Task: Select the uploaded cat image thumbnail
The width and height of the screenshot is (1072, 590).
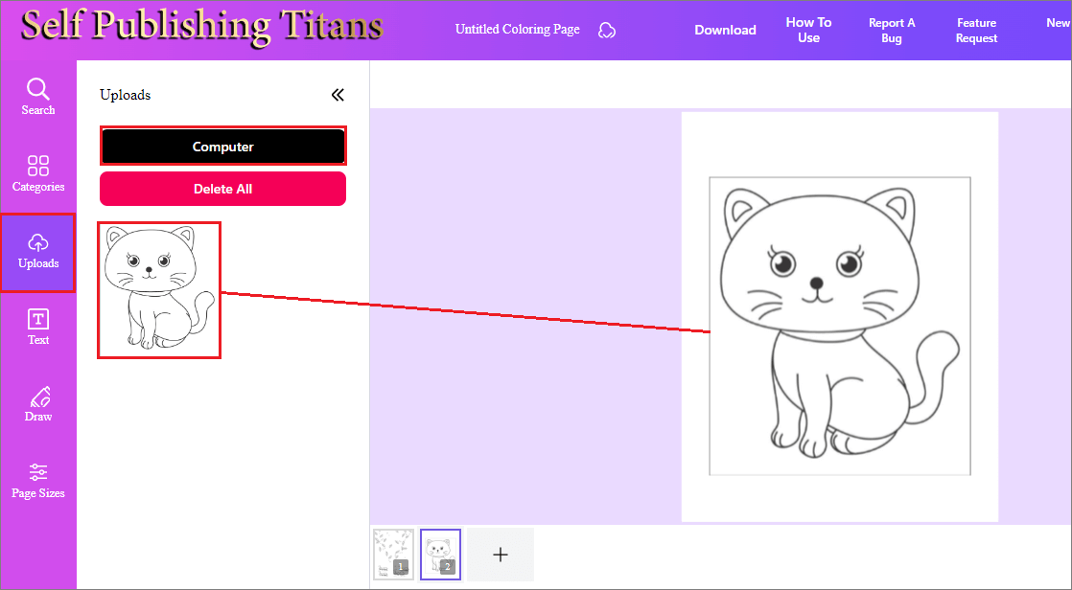Action: [158, 289]
